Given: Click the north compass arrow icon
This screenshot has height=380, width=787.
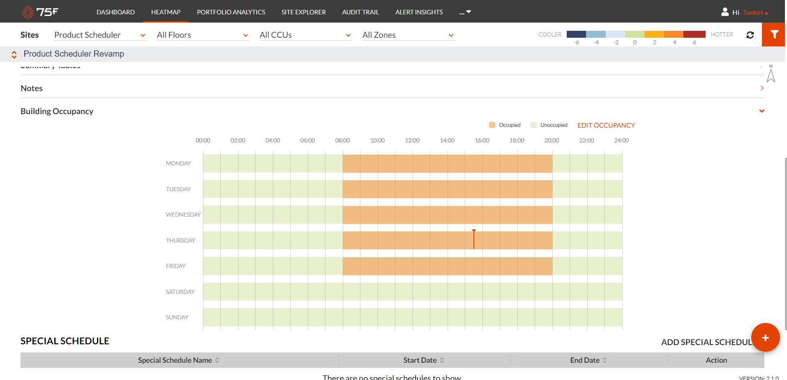Looking at the screenshot, I should [x=771, y=74].
